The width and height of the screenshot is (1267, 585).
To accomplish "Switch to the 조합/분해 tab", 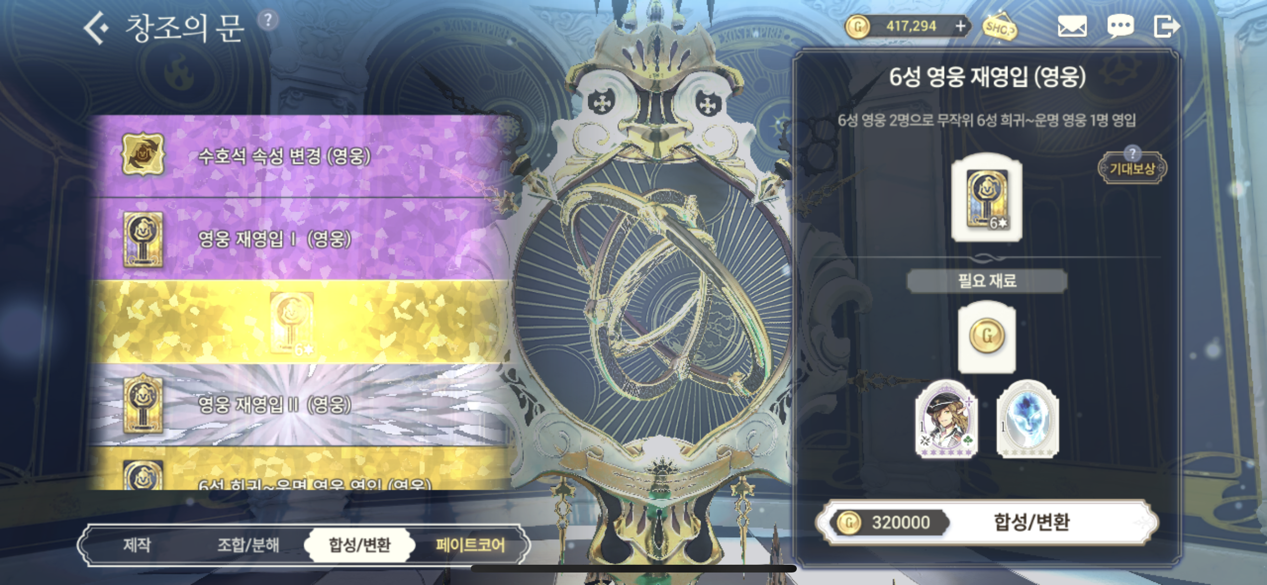I will (248, 544).
